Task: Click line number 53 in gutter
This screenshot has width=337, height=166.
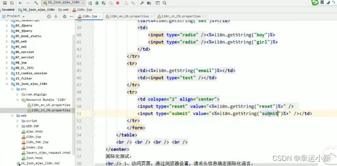Action: point(79,128)
